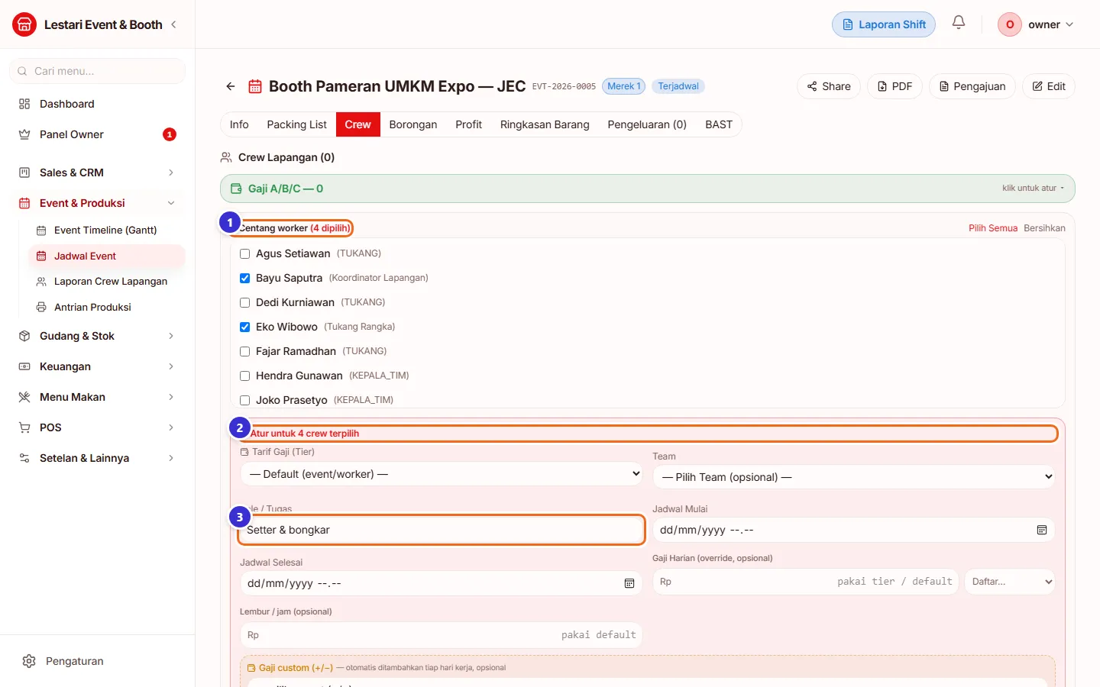Expand the Setelan & Lainnya menu
1100x687 pixels.
pyautogui.click(x=98, y=458)
